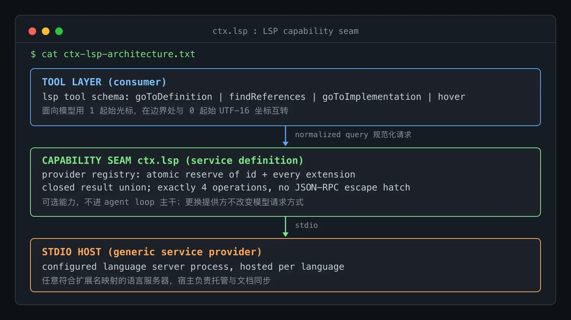Click "findReferences" in the tool schema

267,97
